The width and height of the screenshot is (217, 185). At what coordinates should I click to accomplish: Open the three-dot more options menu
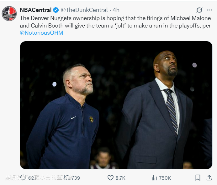coord(209,10)
